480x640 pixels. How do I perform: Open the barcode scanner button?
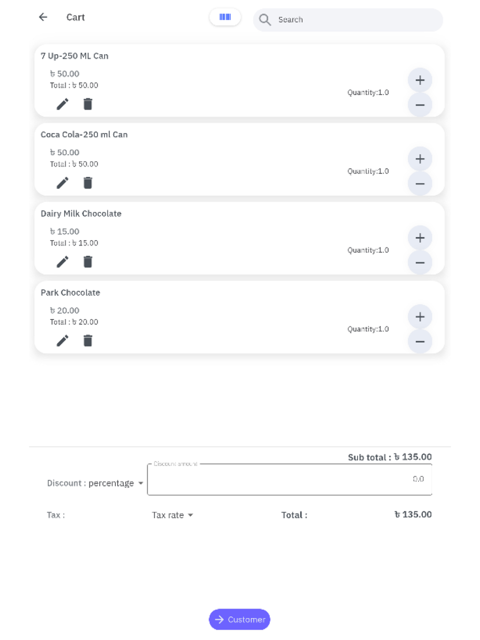[225, 17]
